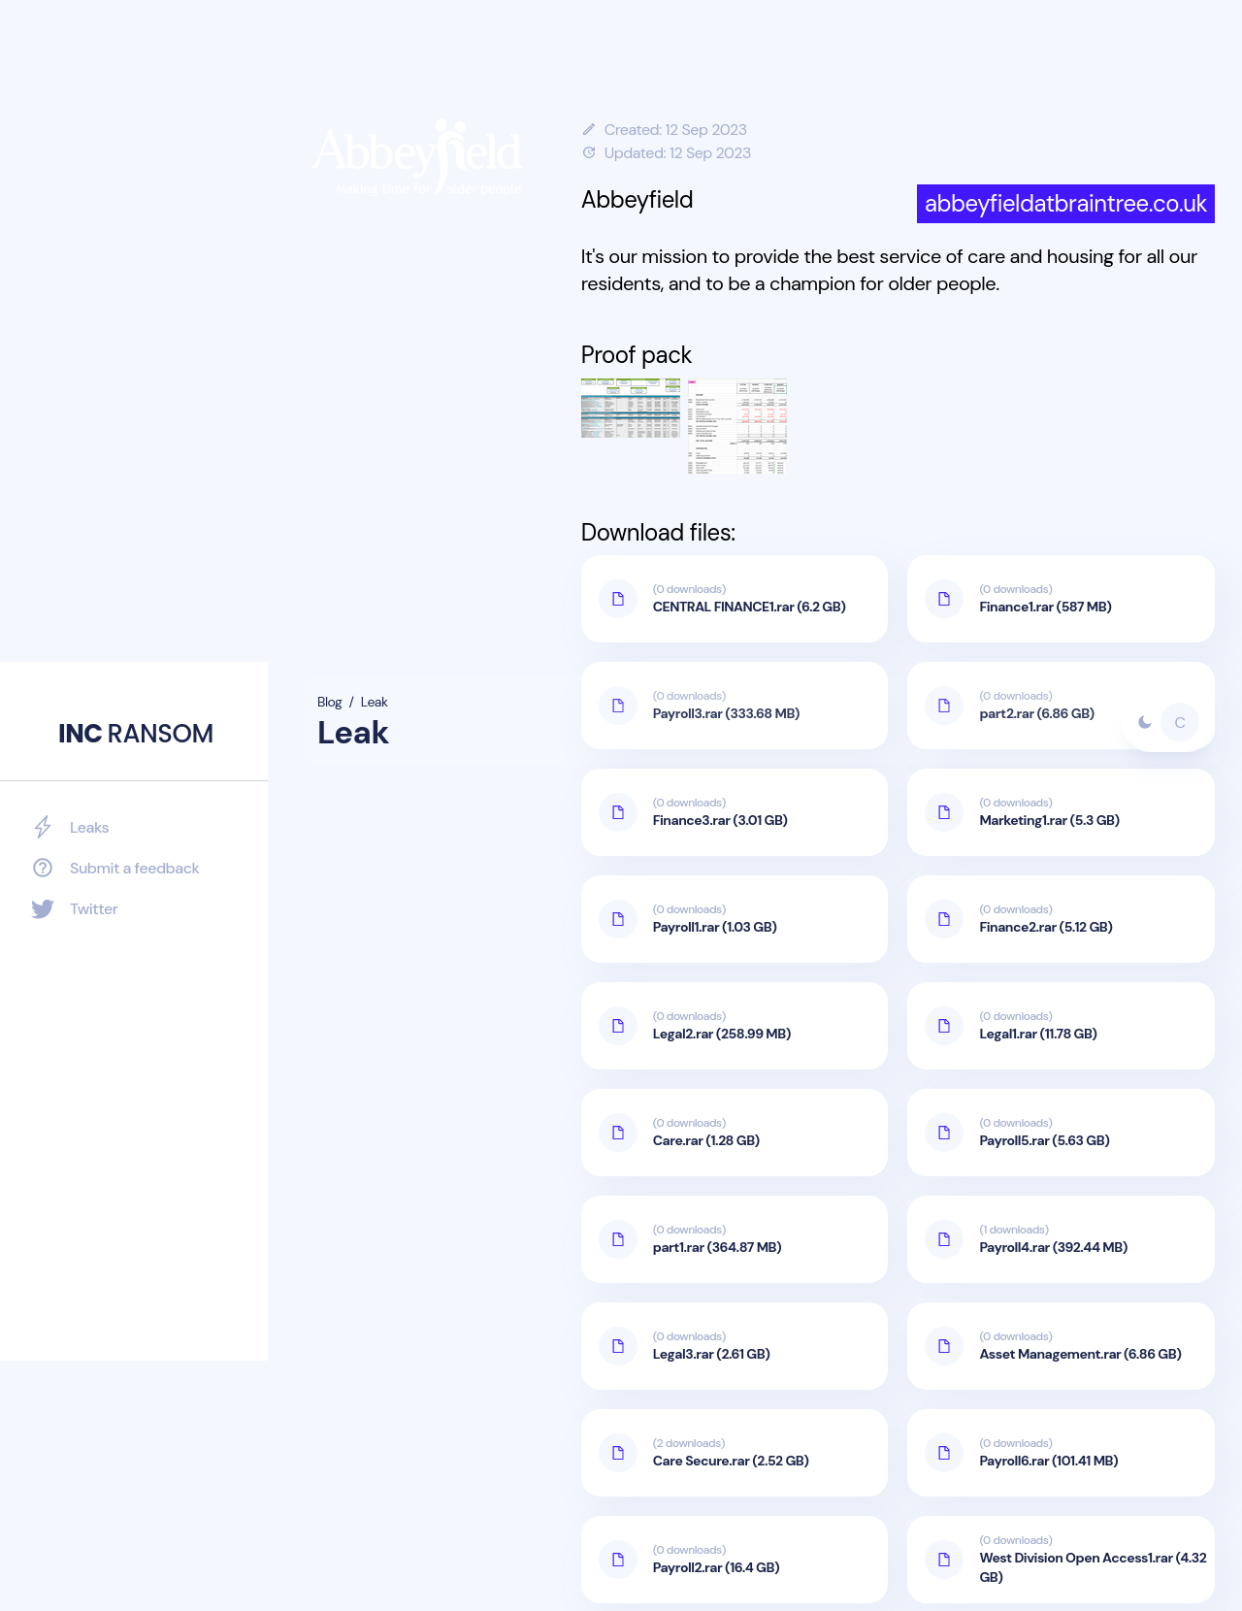Click the file icon beside Finance1.rar
This screenshot has height=1611, width=1242.
(944, 599)
